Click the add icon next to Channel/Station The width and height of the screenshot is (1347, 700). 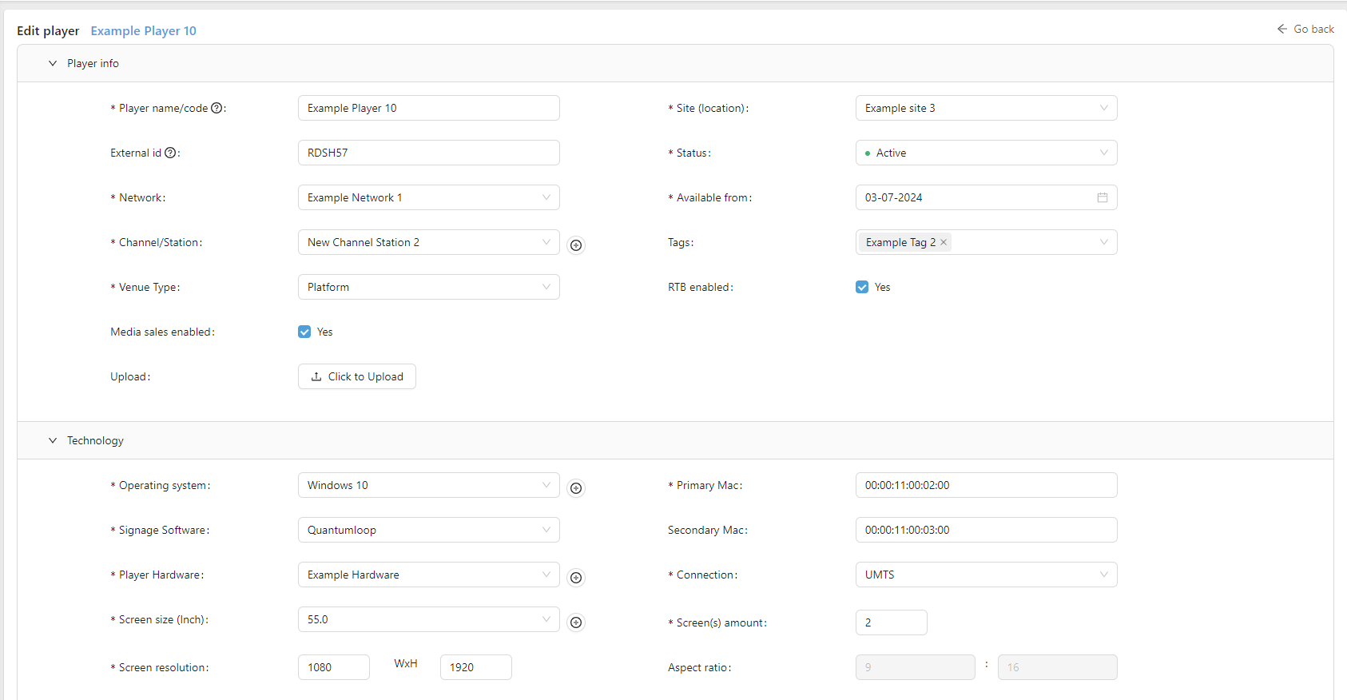(x=575, y=245)
